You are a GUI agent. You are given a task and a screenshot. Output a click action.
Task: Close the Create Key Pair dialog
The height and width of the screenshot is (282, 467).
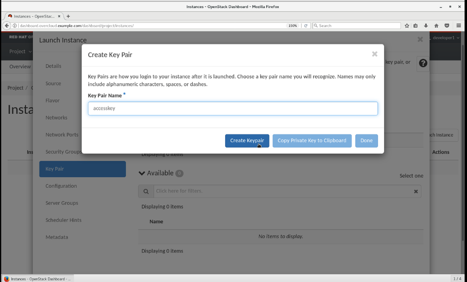(x=374, y=54)
